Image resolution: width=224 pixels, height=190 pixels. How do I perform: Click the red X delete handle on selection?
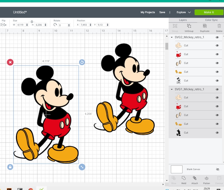(x=10, y=62)
